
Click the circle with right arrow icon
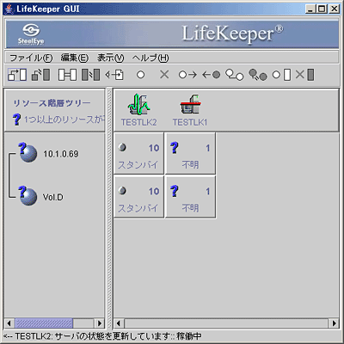pos(187,75)
